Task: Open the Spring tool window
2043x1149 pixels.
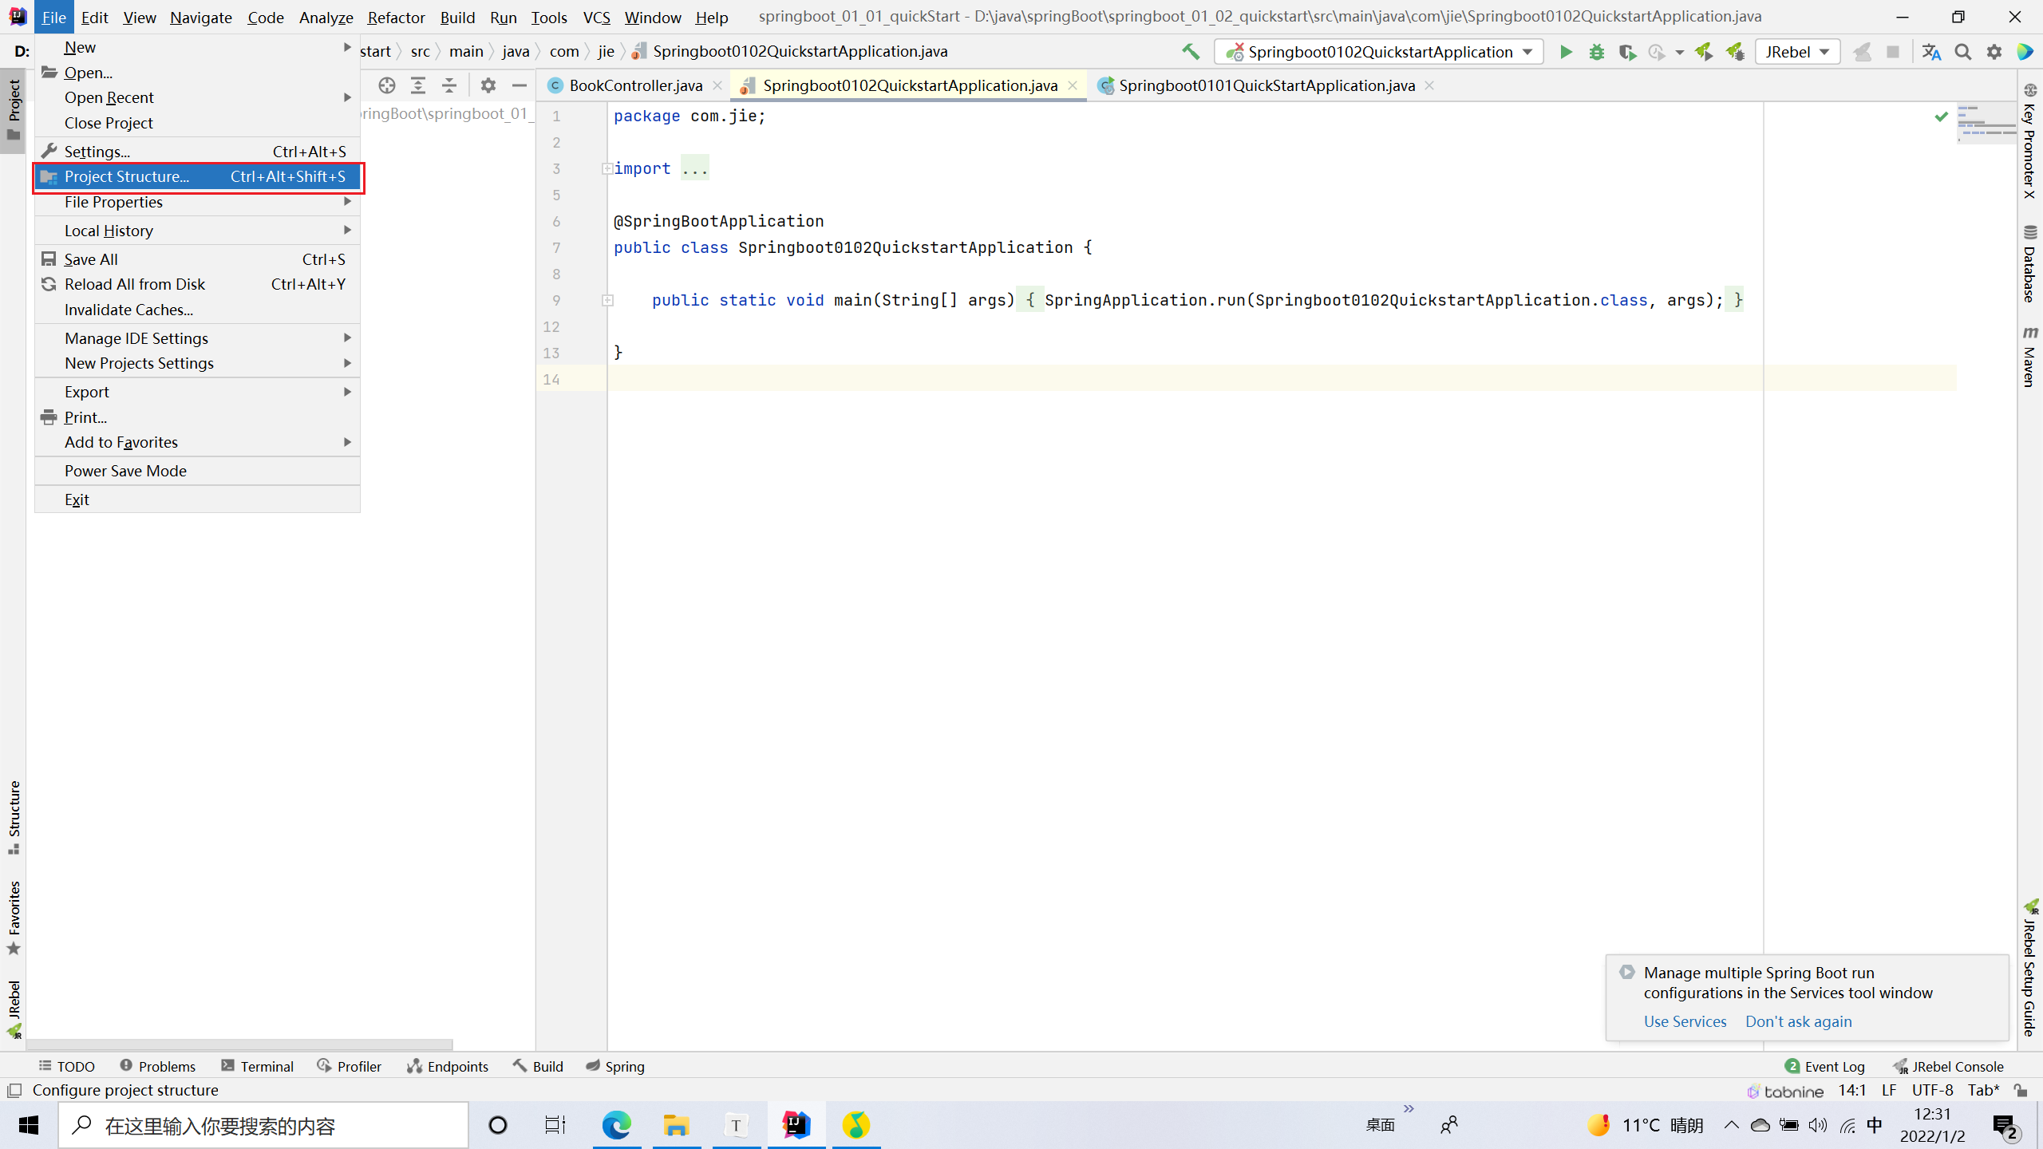Action: tap(614, 1066)
